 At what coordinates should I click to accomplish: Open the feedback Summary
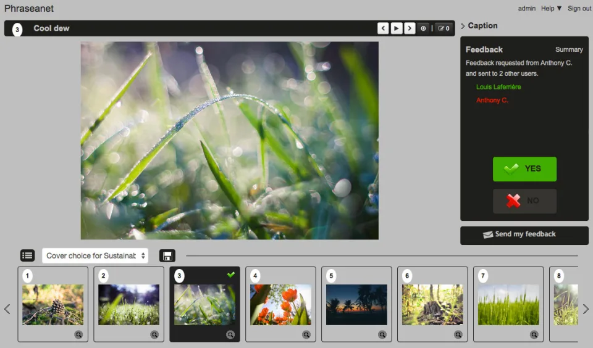(569, 49)
